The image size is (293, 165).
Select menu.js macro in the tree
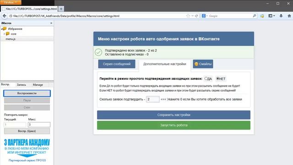[x=11, y=39]
